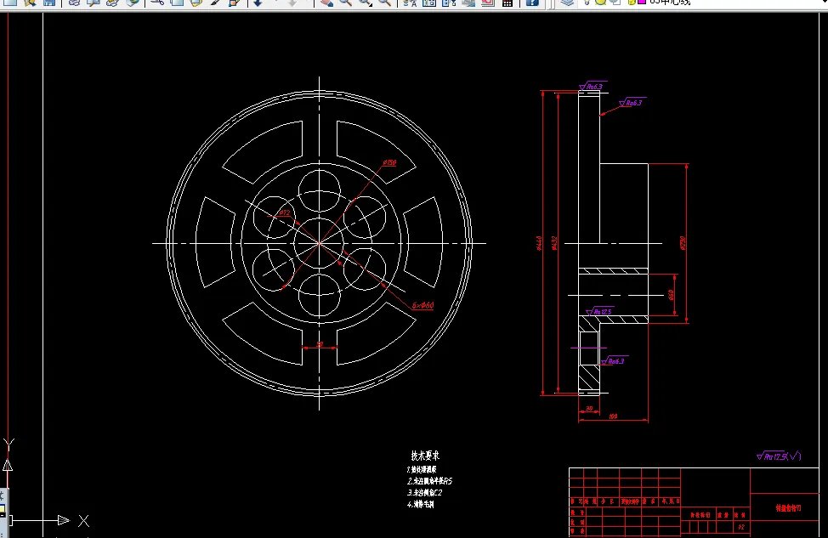Save the drawing using the floppy disk icon
The width and height of the screenshot is (828, 538).
49,2
